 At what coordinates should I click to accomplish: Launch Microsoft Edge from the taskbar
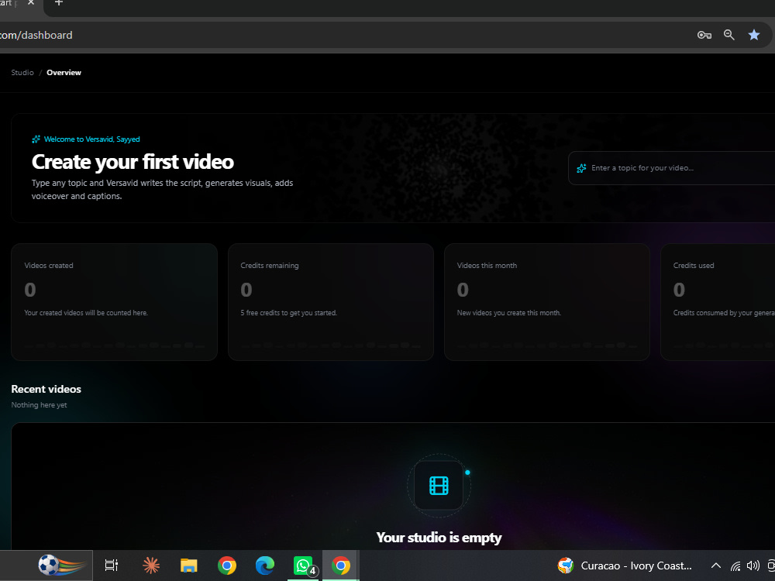point(265,566)
